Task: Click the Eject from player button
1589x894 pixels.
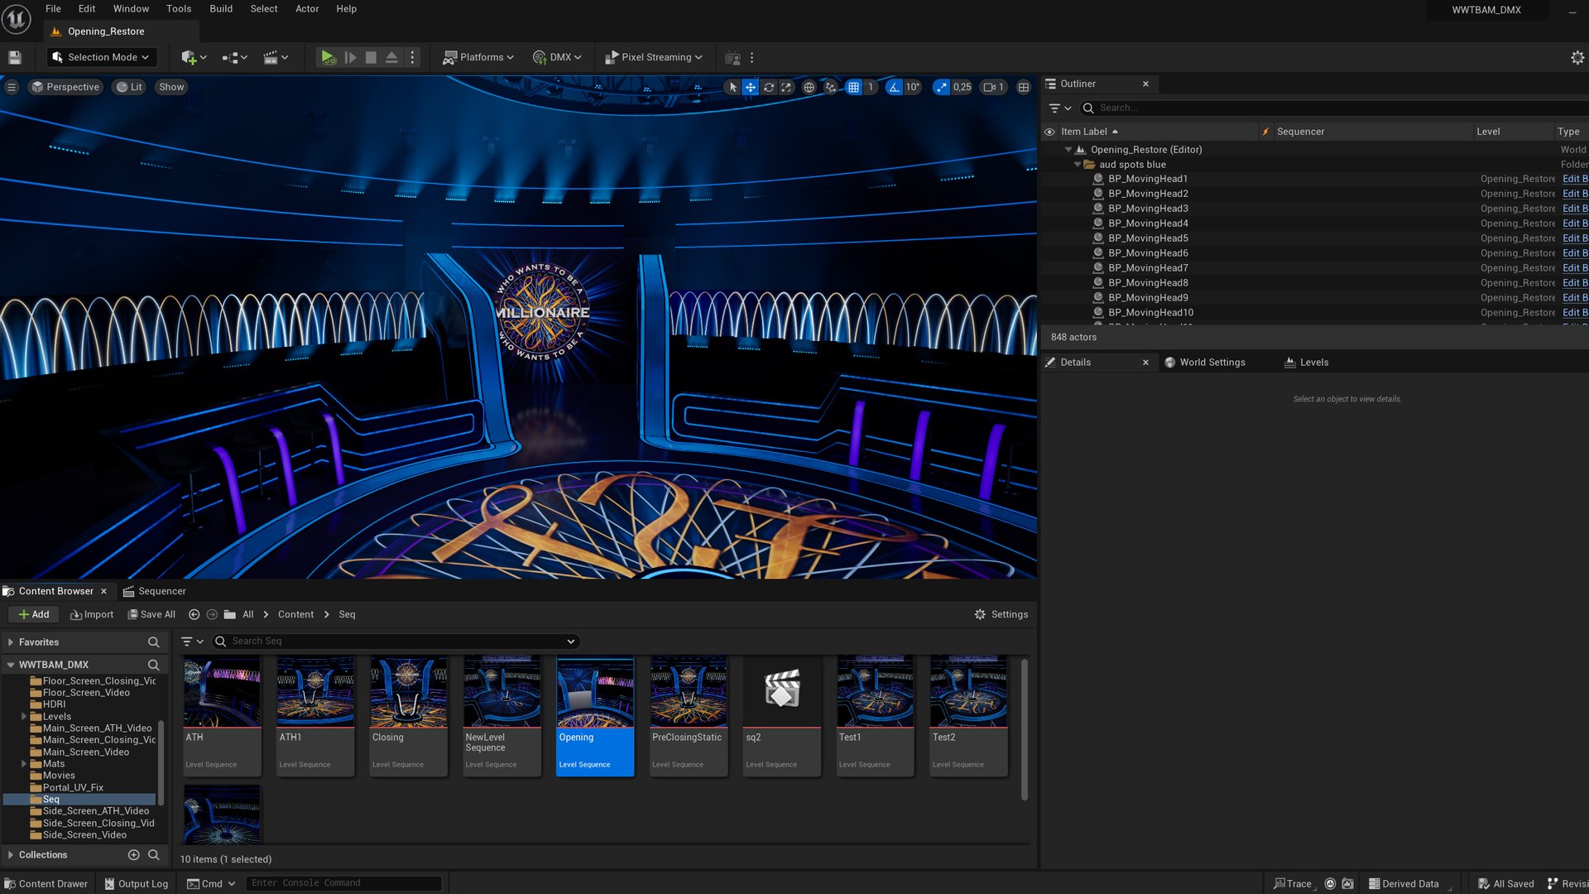Action: [x=391, y=57]
